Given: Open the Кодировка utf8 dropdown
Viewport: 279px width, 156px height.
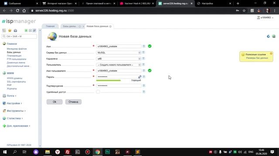Looking at the screenshot, I should pos(119,58).
